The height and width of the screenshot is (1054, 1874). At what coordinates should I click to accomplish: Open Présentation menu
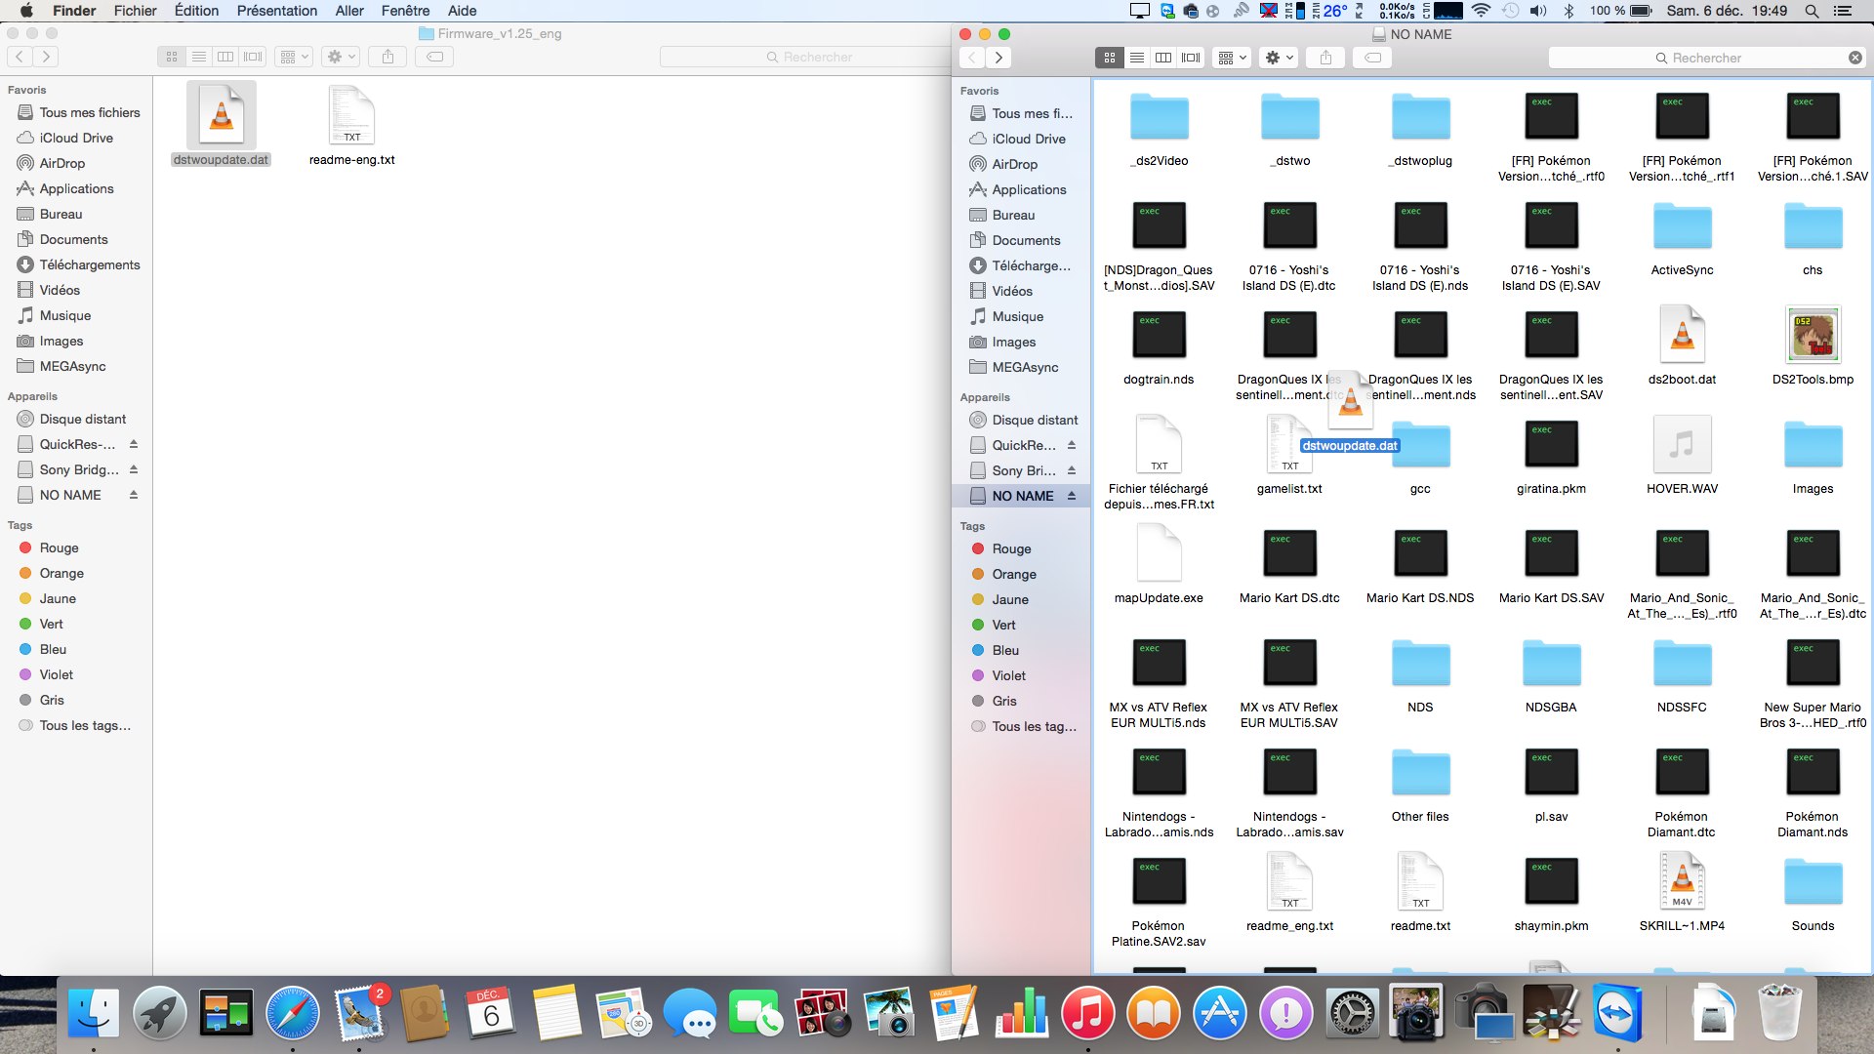click(x=277, y=11)
